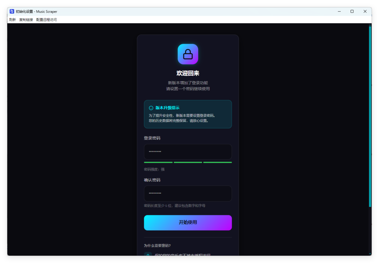
Task: Focus the 确认密码 password field
Action: click(x=188, y=194)
